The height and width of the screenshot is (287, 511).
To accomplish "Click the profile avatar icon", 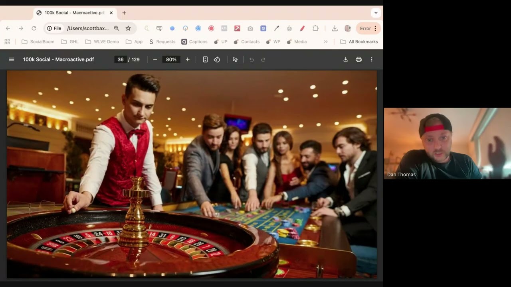I will 348,28.
